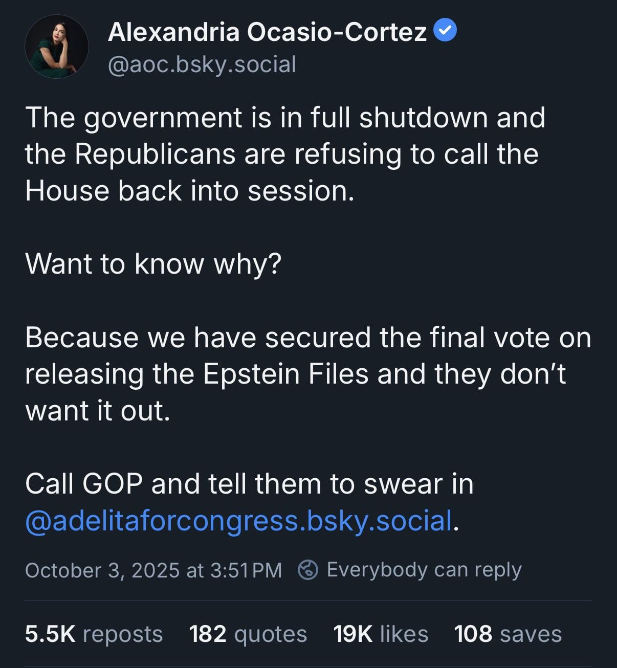Open the @aoc.bsky.social handle

[x=202, y=64]
